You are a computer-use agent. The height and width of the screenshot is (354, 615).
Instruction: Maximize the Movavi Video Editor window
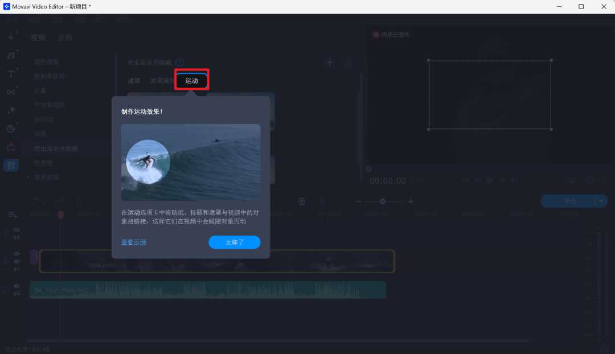click(x=581, y=7)
